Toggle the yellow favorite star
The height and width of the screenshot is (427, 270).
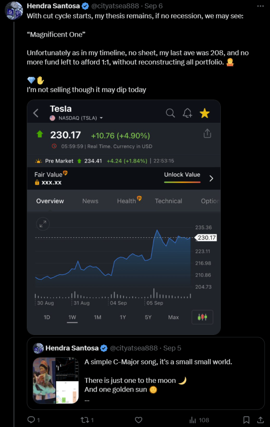[x=205, y=113]
